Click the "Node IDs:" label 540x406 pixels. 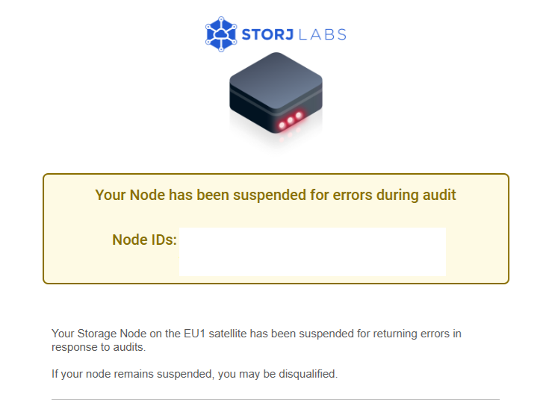point(144,240)
